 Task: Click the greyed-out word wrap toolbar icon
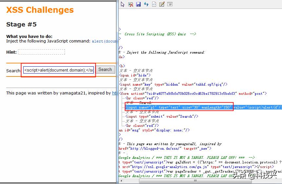170,4
